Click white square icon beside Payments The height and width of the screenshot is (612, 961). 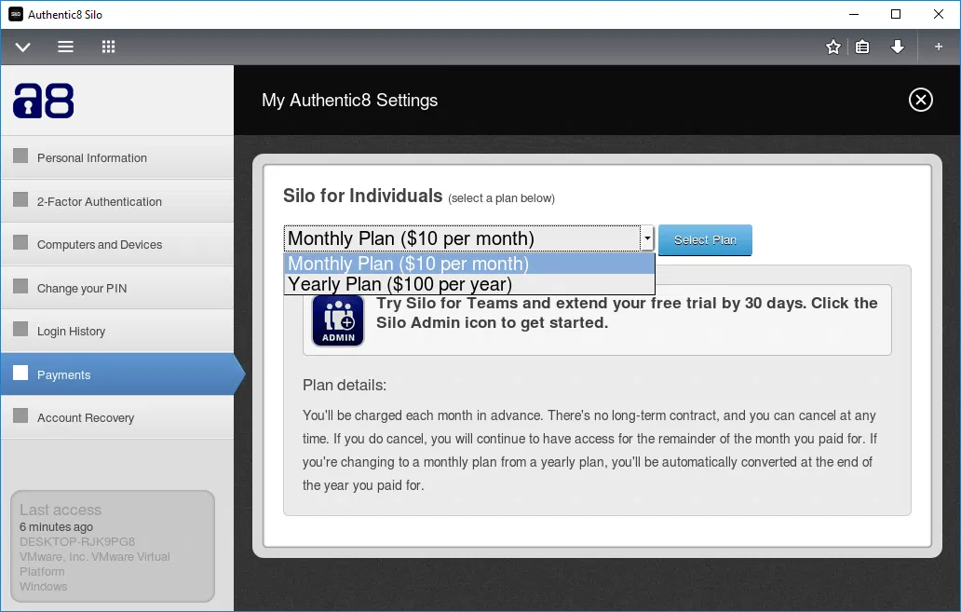point(20,373)
